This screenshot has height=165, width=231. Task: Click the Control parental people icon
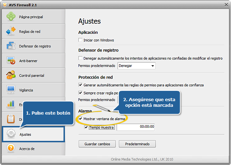(11, 75)
